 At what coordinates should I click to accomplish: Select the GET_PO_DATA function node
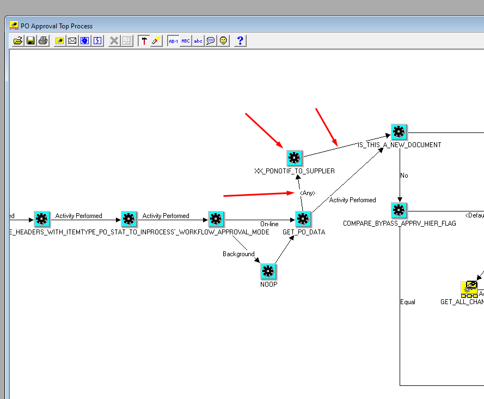tap(303, 219)
